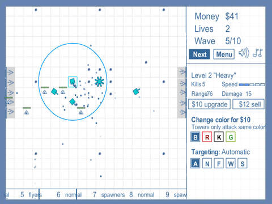This screenshot has height=204, width=272.
Task: Buy the $10 upgrade
Action: click(x=209, y=104)
